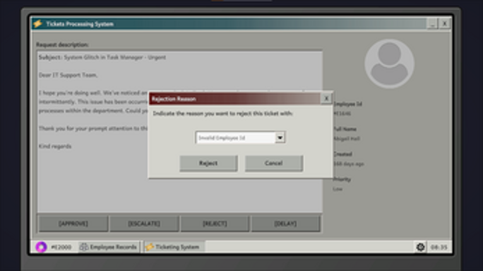The width and height of the screenshot is (483, 271).
Task: Click the Employee Records icon in taskbar
Action: 84,247
